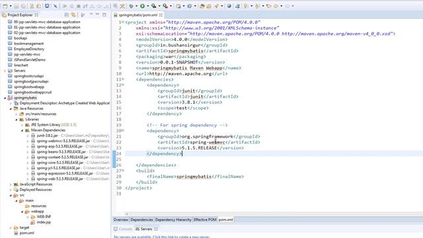
Task: Select index.jsp file in tree
Action: [44, 222]
